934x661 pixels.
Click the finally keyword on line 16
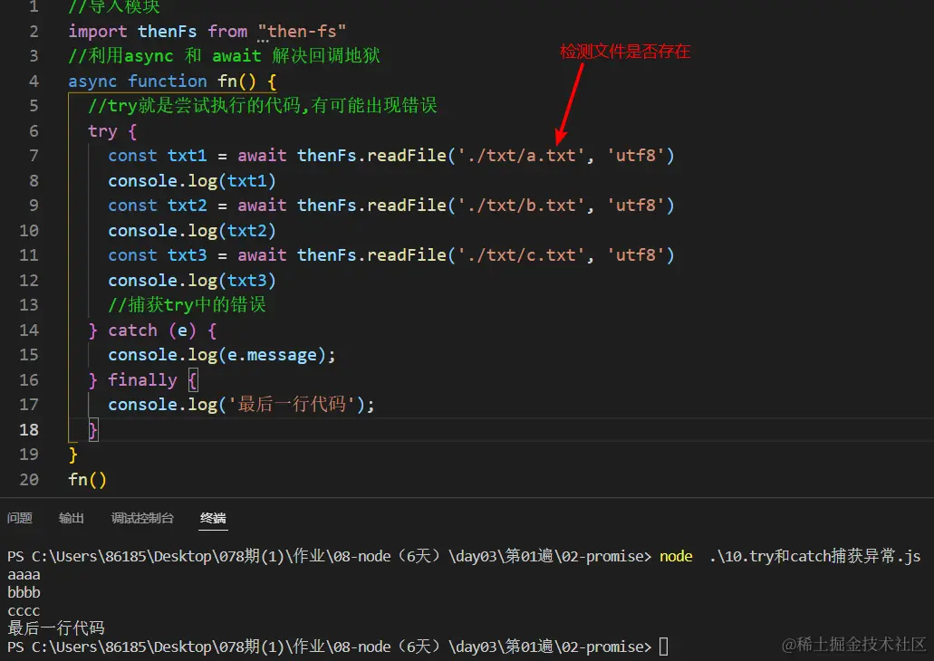(x=142, y=380)
